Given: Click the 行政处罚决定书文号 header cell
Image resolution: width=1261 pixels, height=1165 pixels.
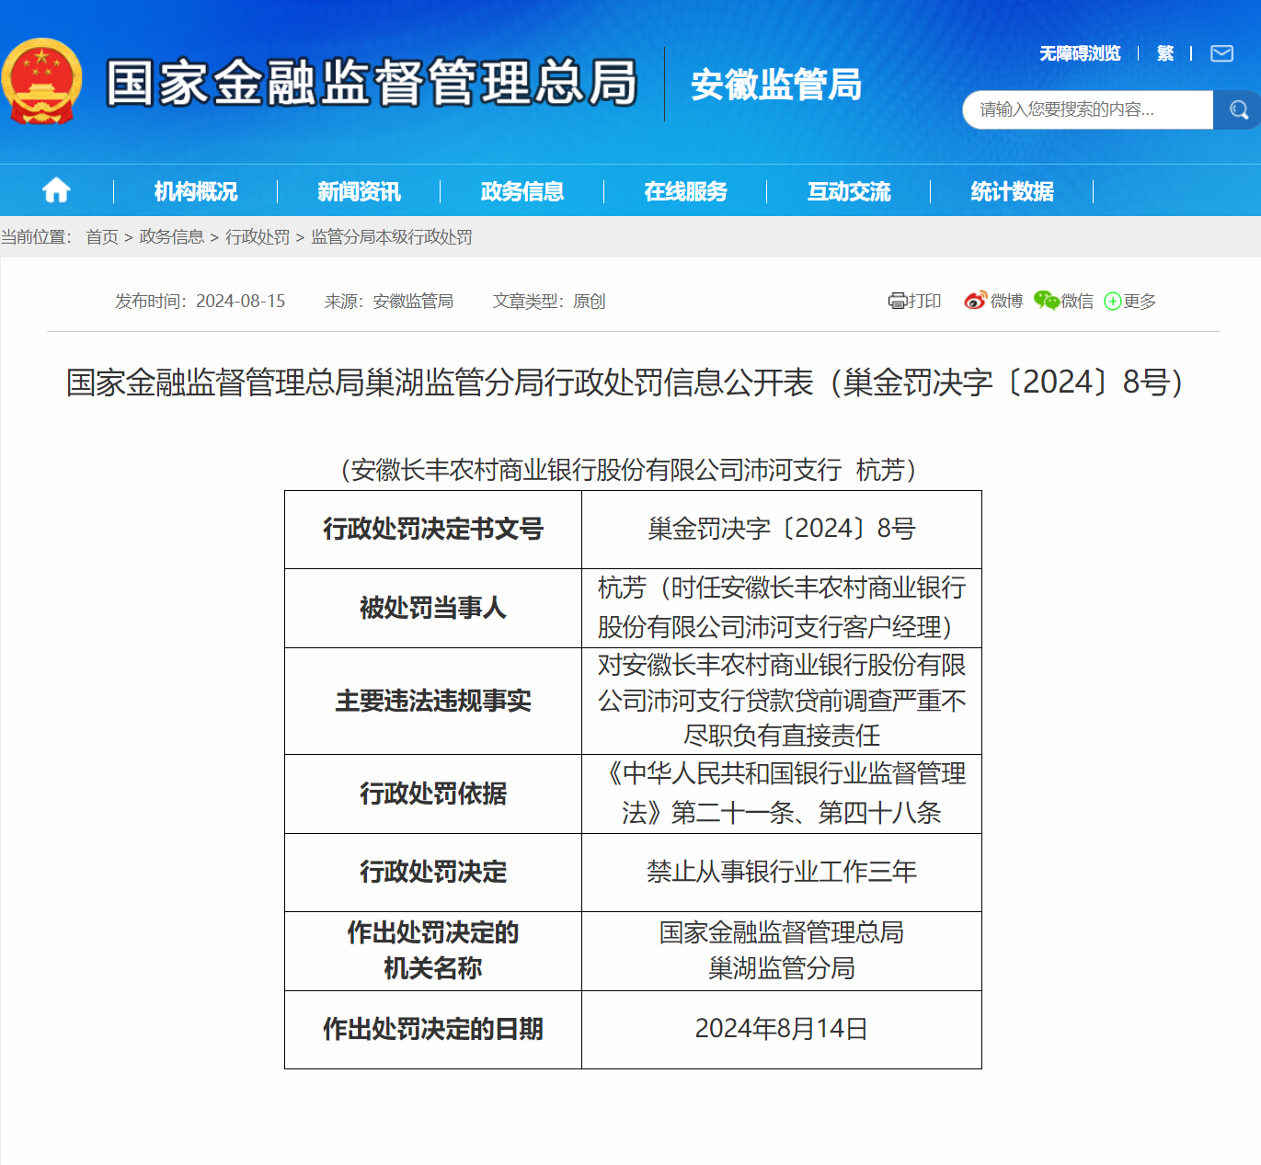Looking at the screenshot, I should pyautogui.click(x=433, y=530).
